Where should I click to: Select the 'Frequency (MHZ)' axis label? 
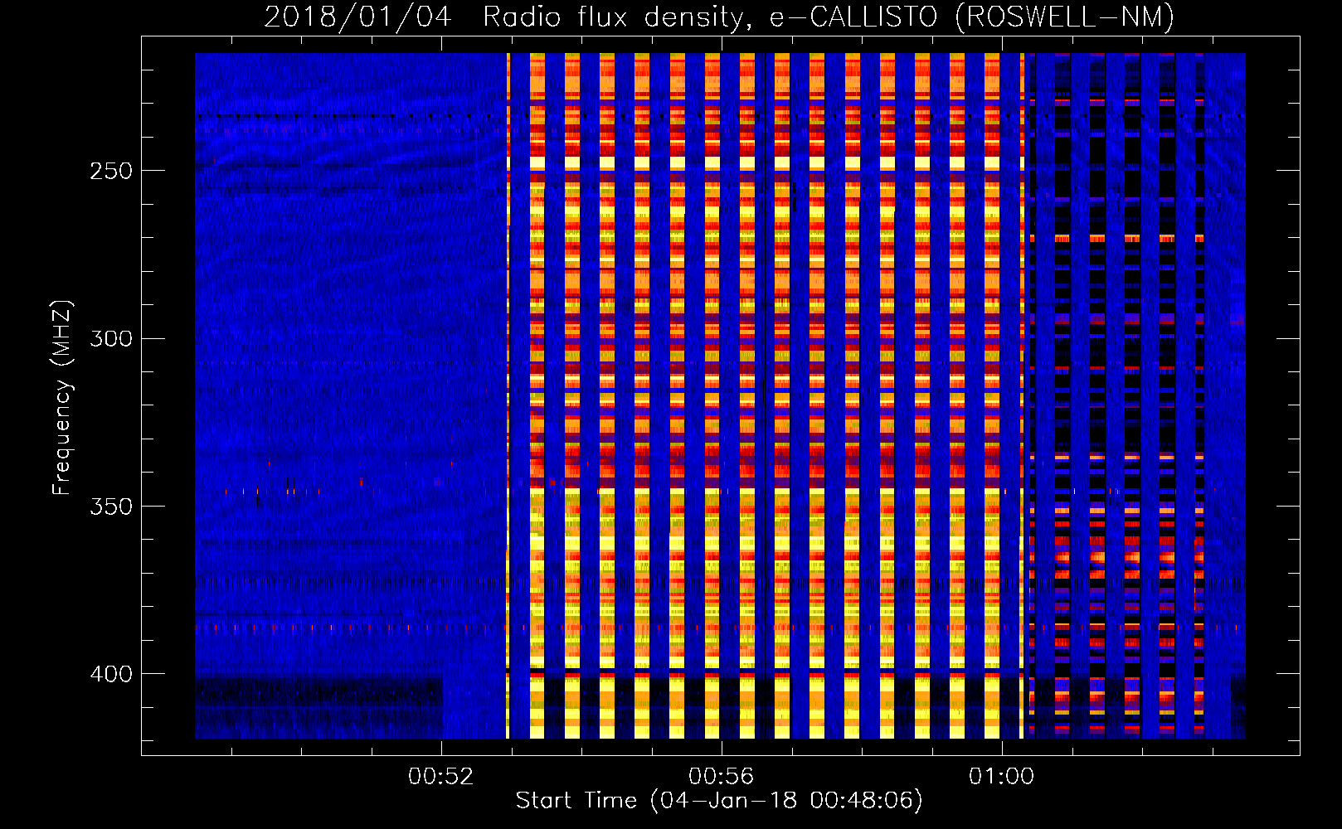pyautogui.click(x=62, y=398)
